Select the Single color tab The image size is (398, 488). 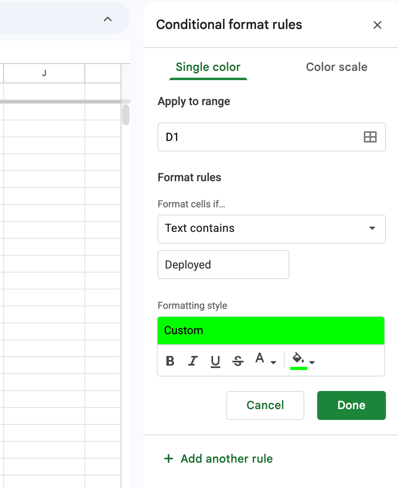pos(208,67)
